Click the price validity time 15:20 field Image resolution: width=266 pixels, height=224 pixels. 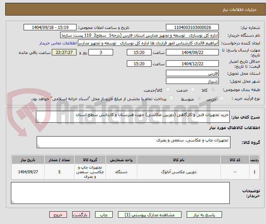(139, 64)
